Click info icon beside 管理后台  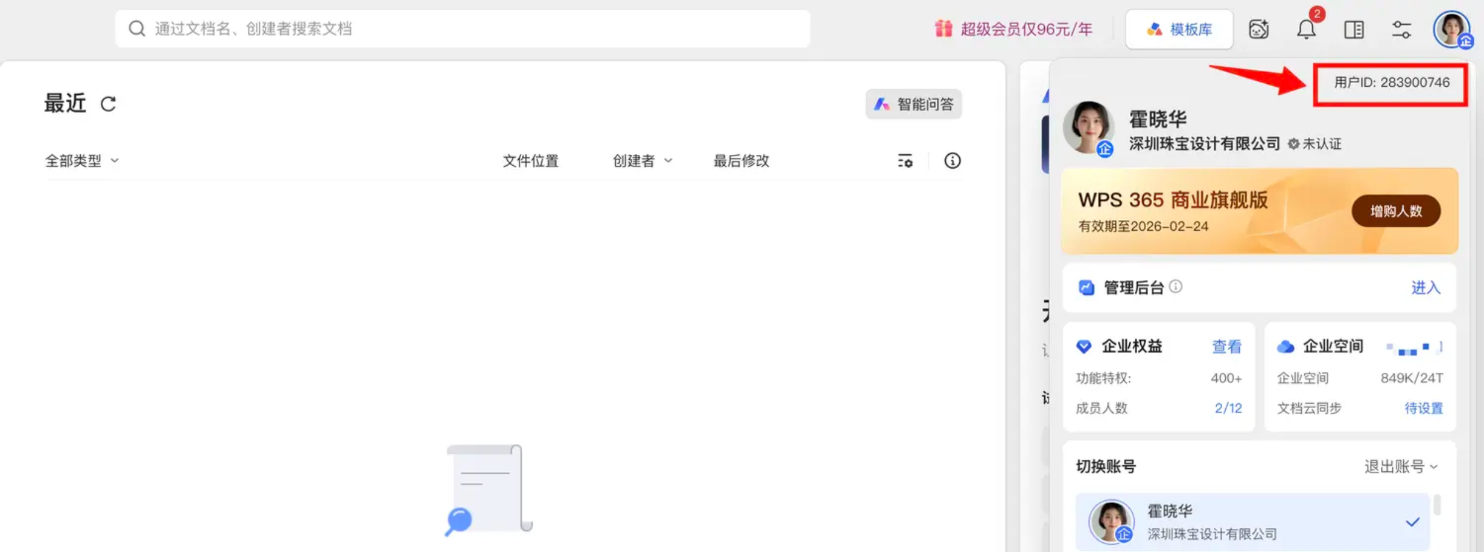pos(1176,287)
